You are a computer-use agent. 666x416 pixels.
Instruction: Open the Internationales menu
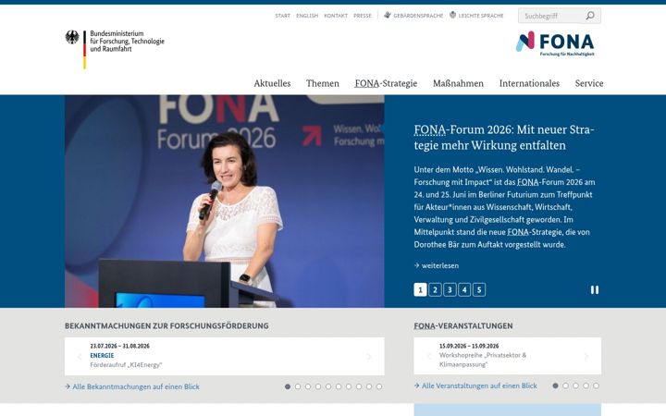pyautogui.click(x=529, y=83)
